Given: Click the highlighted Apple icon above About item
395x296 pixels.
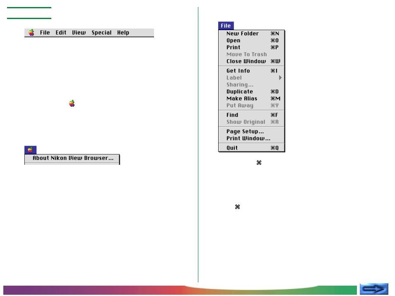Looking at the screenshot, I should point(31,150).
